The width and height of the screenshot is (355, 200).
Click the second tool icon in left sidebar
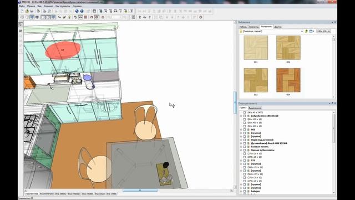21,31
